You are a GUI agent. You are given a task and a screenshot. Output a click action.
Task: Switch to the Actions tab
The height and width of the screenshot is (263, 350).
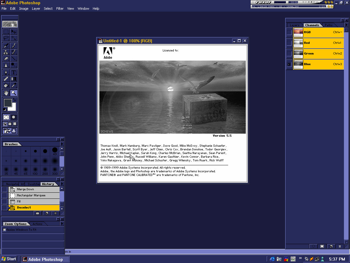coord(37,224)
